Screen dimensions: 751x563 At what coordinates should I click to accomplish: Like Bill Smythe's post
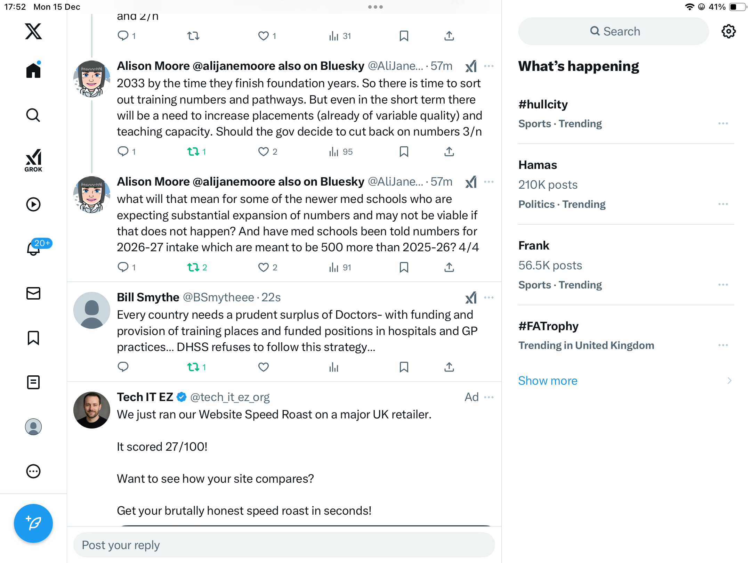coord(263,367)
